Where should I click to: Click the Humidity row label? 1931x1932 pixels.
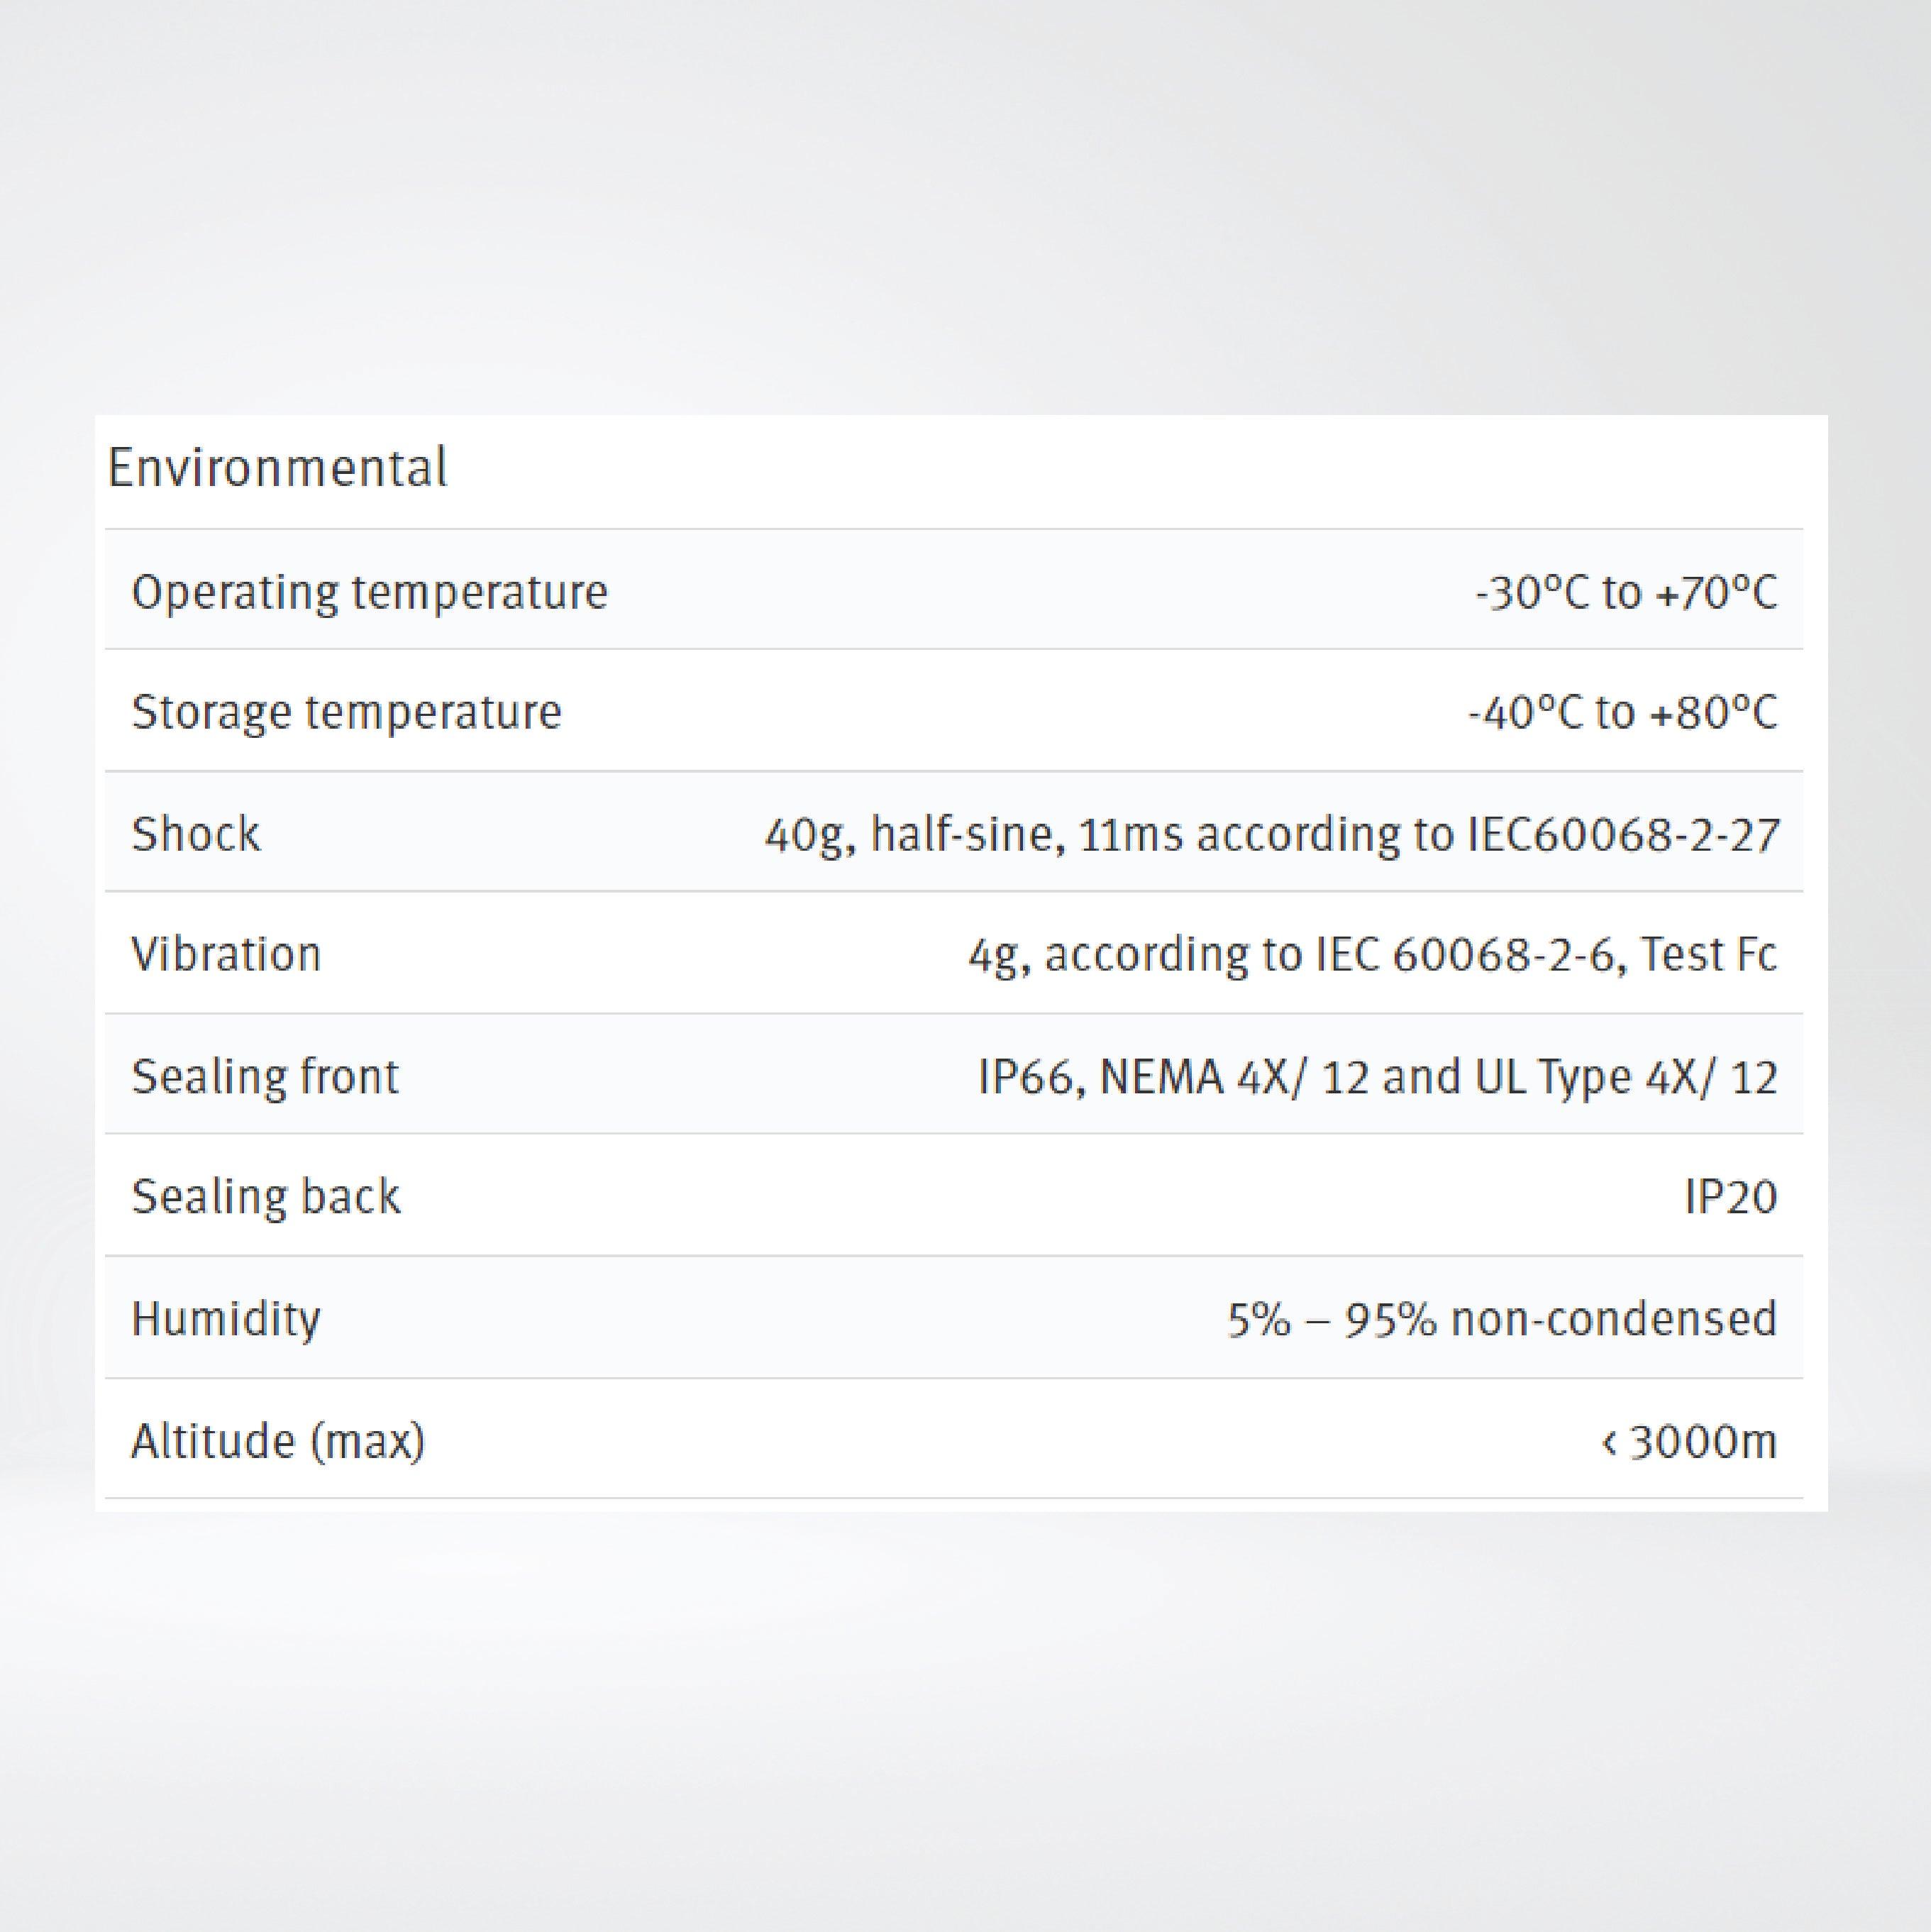(x=226, y=1319)
